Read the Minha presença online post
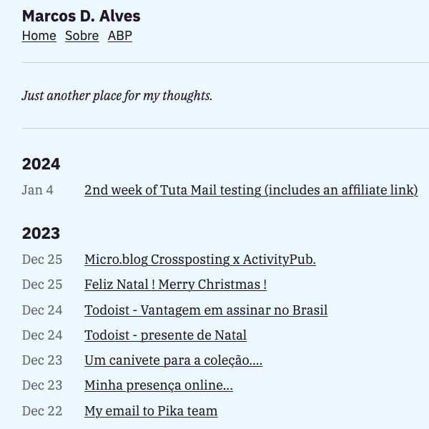 pyautogui.click(x=158, y=386)
